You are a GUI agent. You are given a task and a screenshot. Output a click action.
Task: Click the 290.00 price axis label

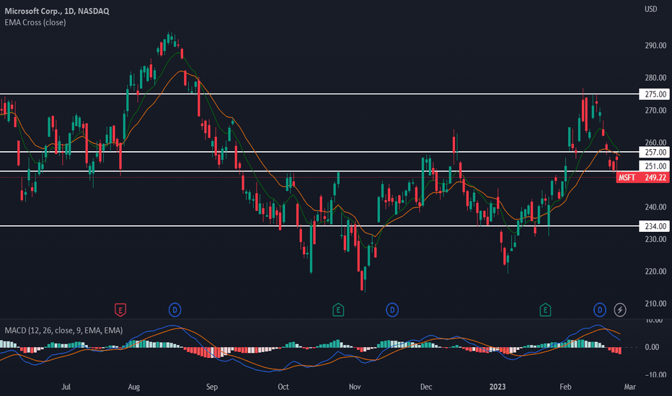pos(655,45)
